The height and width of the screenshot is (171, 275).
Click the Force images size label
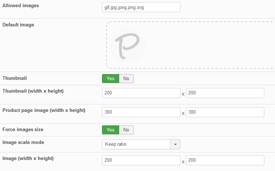pos(23,130)
